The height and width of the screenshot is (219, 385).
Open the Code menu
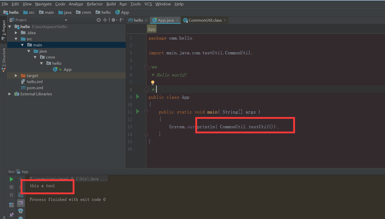(x=60, y=4)
